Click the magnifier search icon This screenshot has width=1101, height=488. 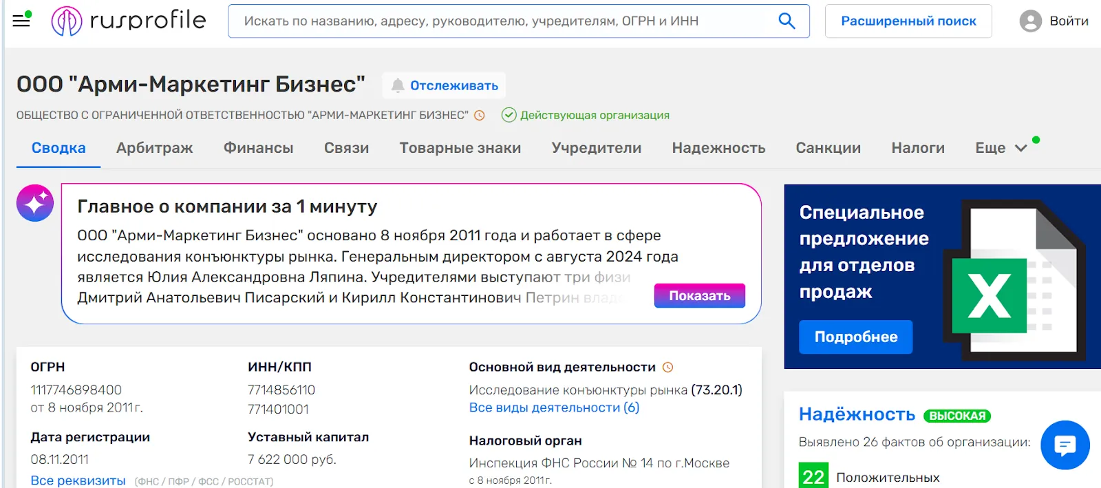pyautogui.click(x=787, y=21)
